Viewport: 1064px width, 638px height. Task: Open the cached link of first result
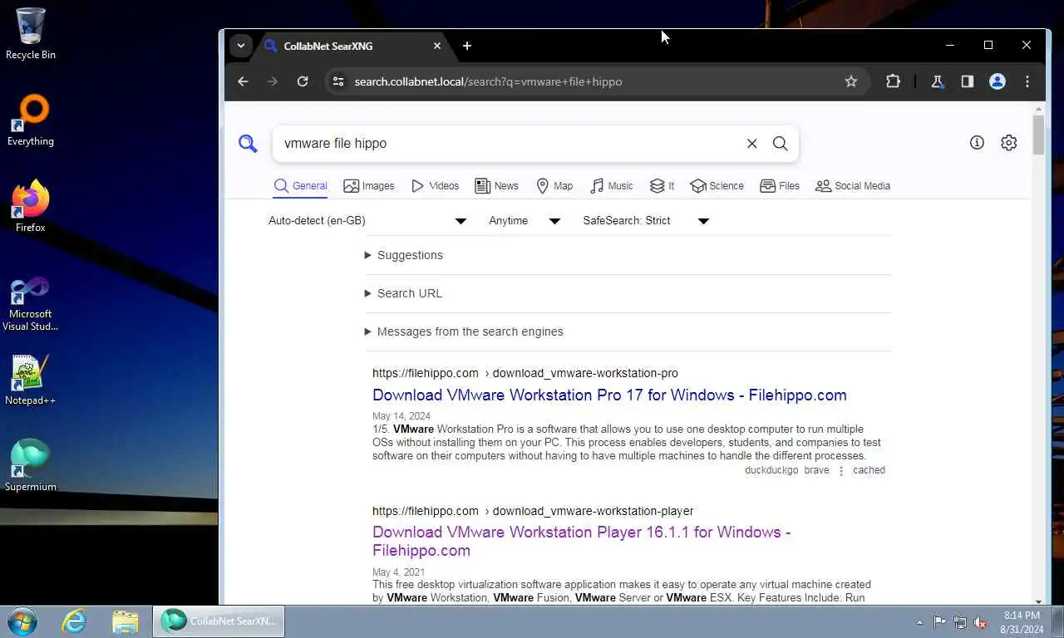tap(869, 470)
